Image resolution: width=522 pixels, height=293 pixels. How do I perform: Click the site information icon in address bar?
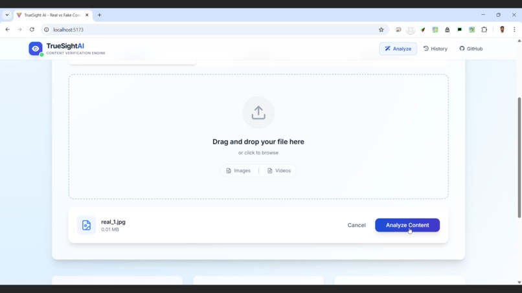click(x=47, y=30)
